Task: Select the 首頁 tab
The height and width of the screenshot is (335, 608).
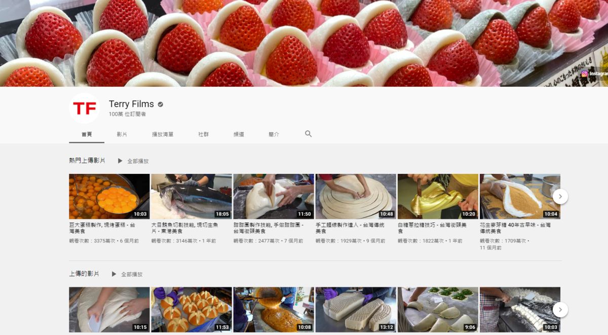Action: click(x=87, y=134)
